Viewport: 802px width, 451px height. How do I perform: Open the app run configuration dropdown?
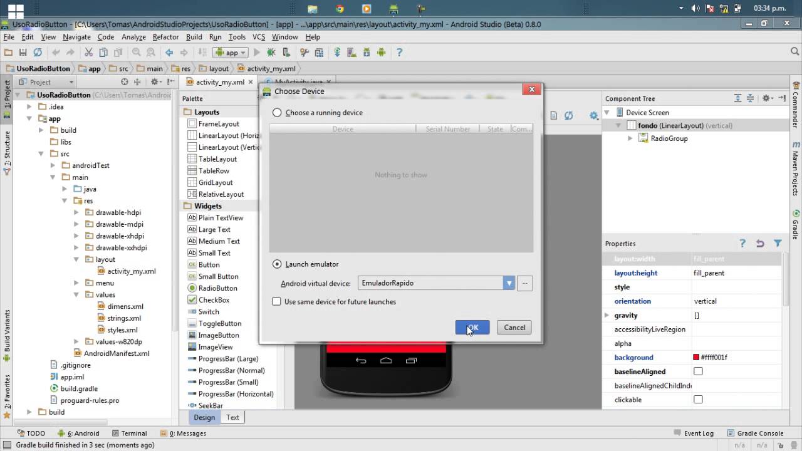click(x=231, y=53)
